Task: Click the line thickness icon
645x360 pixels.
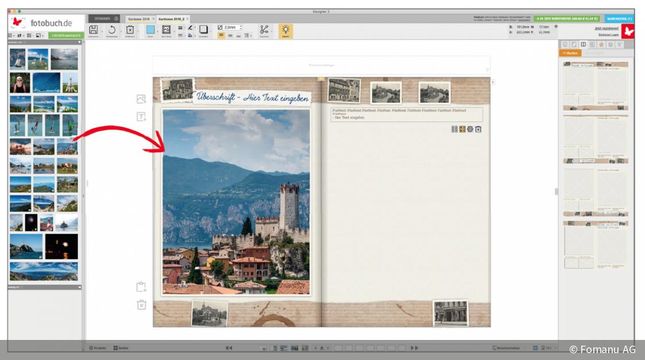Action: coord(180,28)
